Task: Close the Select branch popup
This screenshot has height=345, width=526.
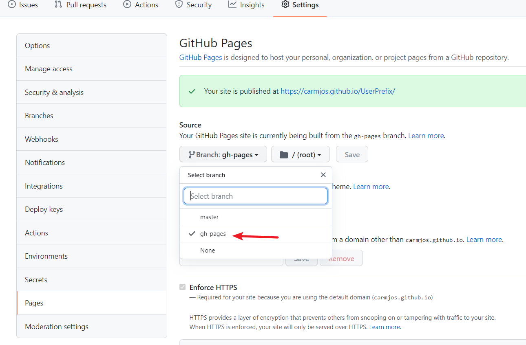Action: (x=323, y=175)
